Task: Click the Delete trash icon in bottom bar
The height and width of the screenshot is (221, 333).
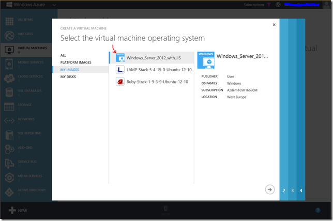Action: point(165,208)
